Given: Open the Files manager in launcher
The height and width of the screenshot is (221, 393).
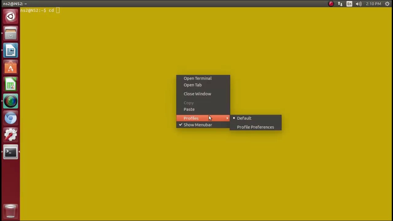Looking at the screenshot, I should tap(10, 34).
